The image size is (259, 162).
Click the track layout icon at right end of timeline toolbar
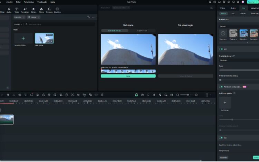(207, 95)
